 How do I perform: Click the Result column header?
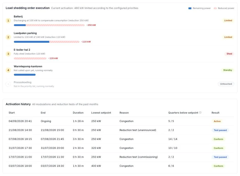click(215, 113)
